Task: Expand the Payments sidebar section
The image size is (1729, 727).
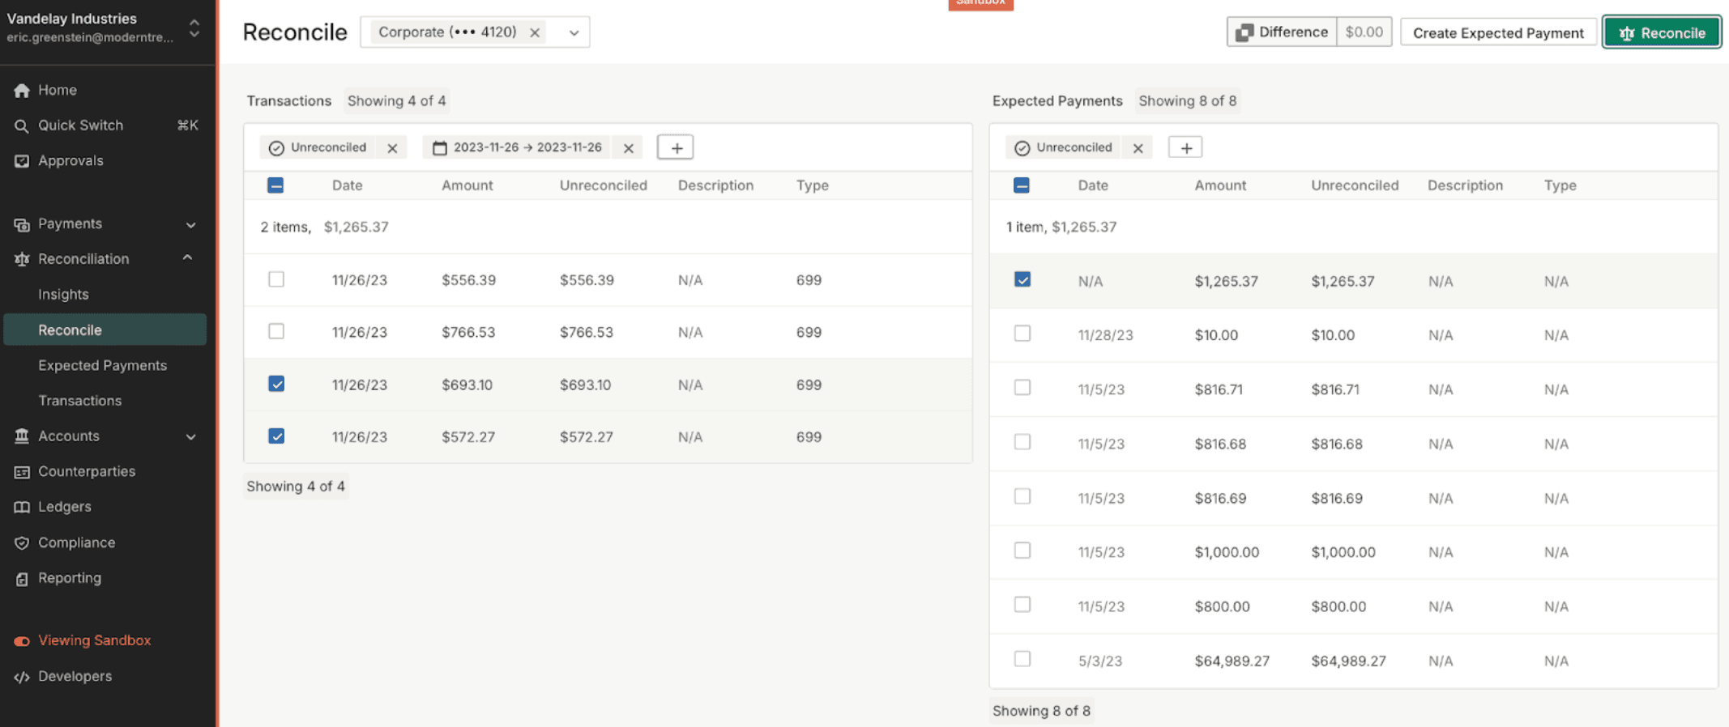Action: click(x=190, y=224)
